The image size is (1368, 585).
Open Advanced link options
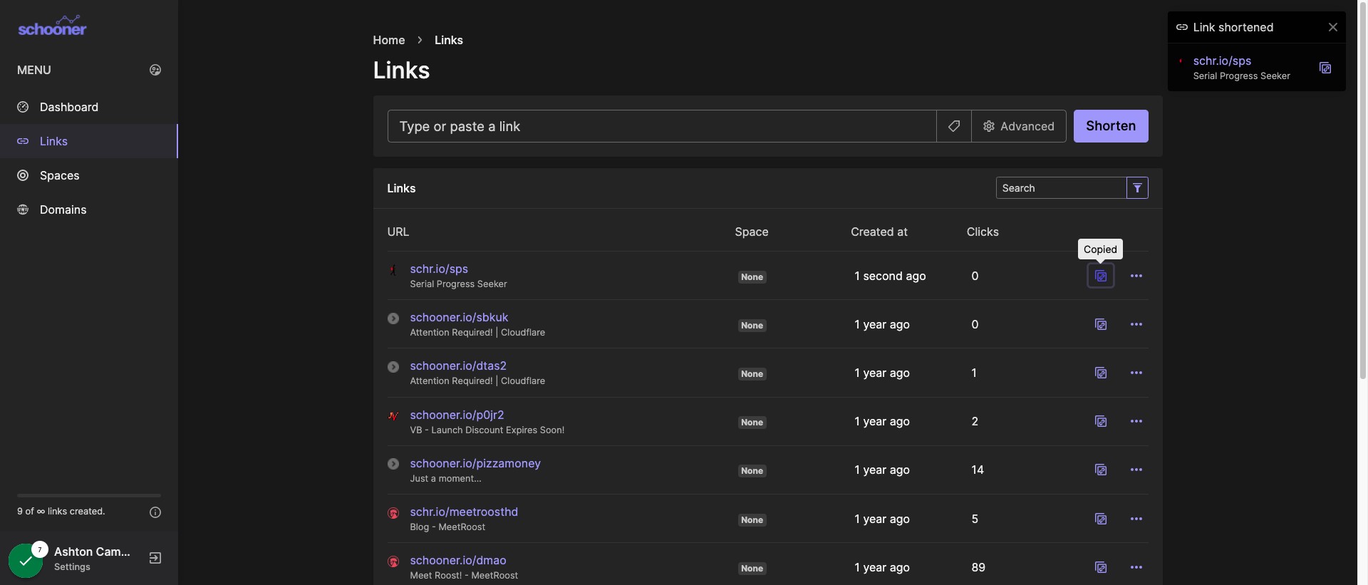[1019, 126]
